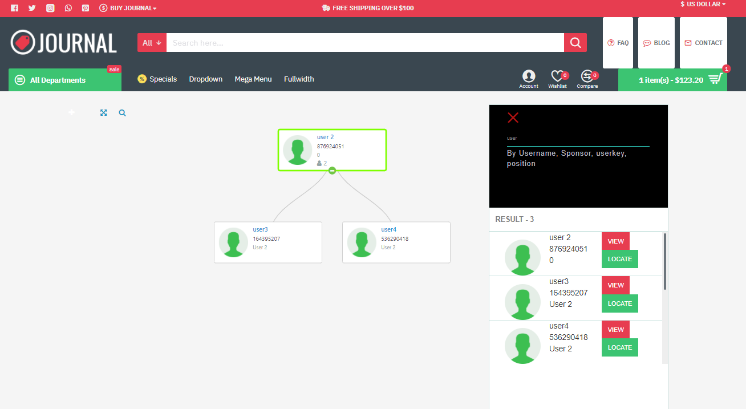Image resolution: width=746 pixels, height=409 pixels.
Task: Click the Facebook icon in top bar
Action: pyautogui.click(x=14, y=8)
